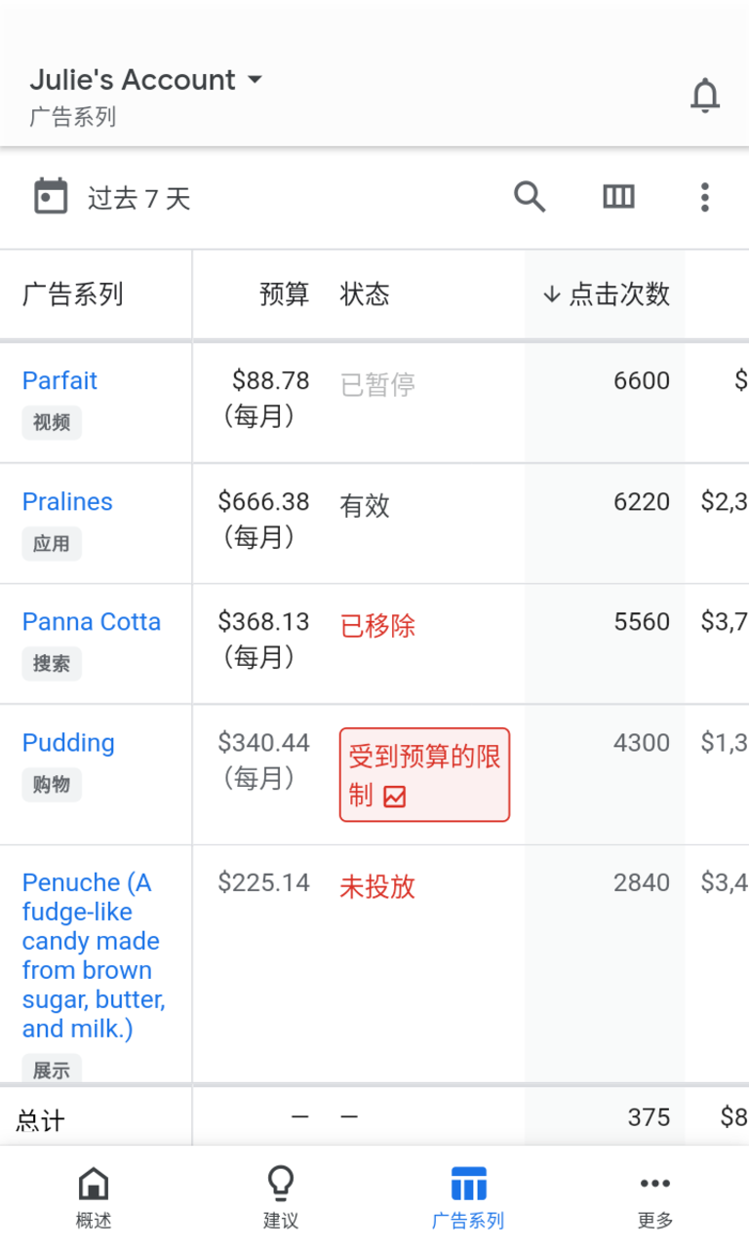Tap the chart icon in 受到预算的限制 badge
This screenshot has width=749, height=1248.
(395, 797)
